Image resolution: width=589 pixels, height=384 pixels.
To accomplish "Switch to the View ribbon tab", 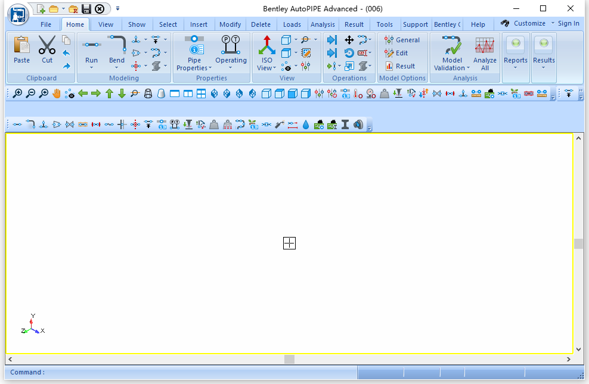I will pyautogui.click(x=106, y=24).
